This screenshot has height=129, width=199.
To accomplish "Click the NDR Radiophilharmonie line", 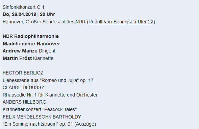I will (x=31, y=36).
